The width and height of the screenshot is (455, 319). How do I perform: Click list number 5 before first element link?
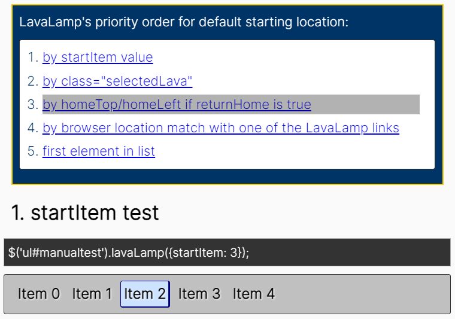tap(33, 151)
